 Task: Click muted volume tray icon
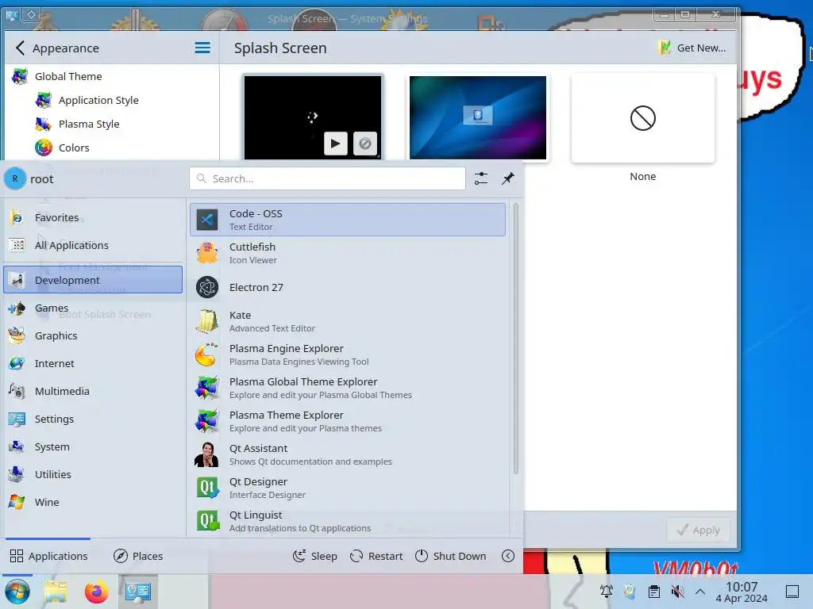click(677, 592)
